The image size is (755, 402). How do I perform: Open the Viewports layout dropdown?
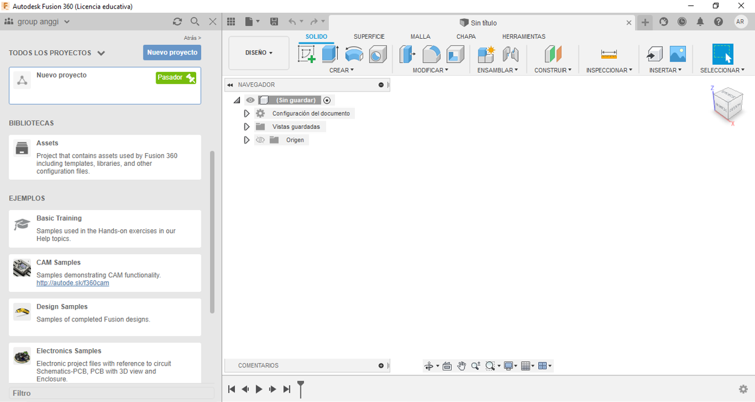pyautogui.click(x=545, y=366)
